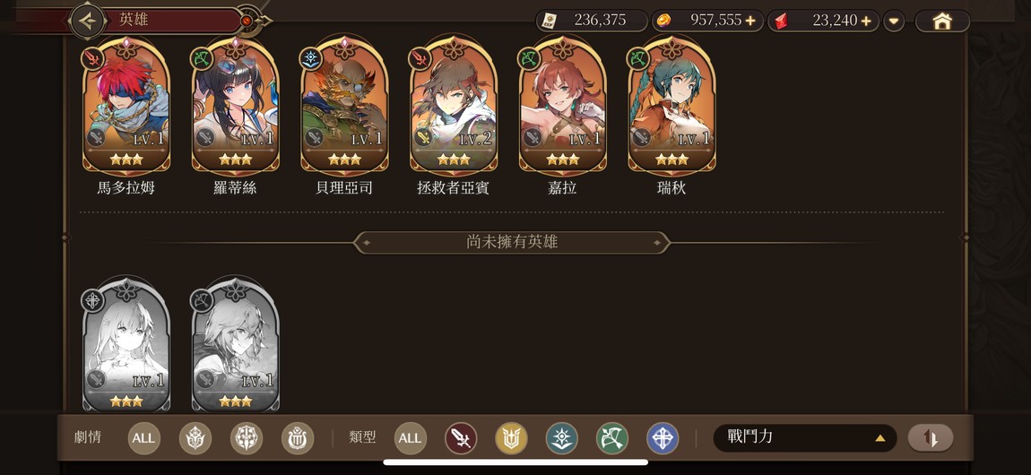The height and width of the screenshot is (475, 1031).
Task: Toggle the 劇情 ALL filter
Action: click(x=144, y=438)
